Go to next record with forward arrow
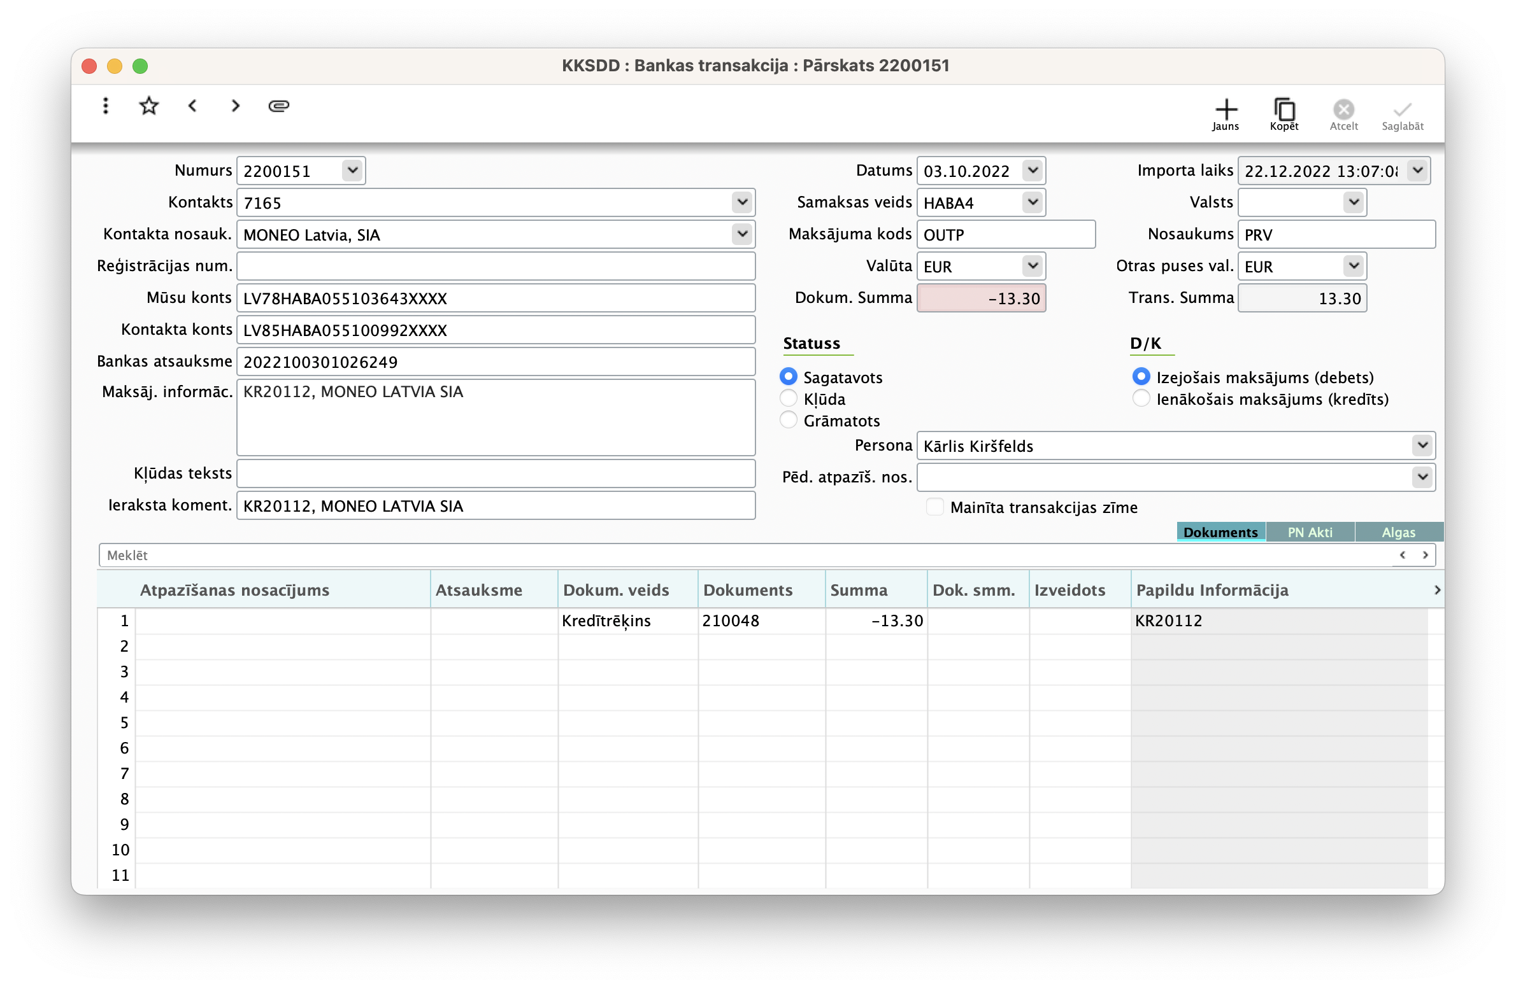 click(x=236, y=106)
